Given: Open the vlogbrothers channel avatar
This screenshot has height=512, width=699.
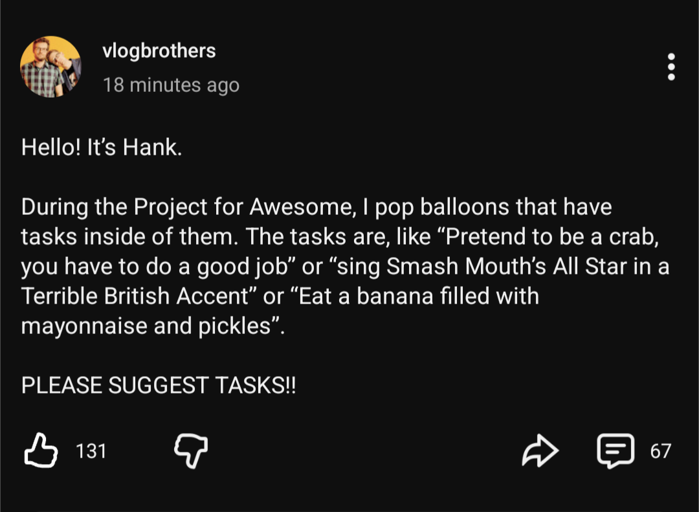Looking at the screenshot, I should coord(50,67).
